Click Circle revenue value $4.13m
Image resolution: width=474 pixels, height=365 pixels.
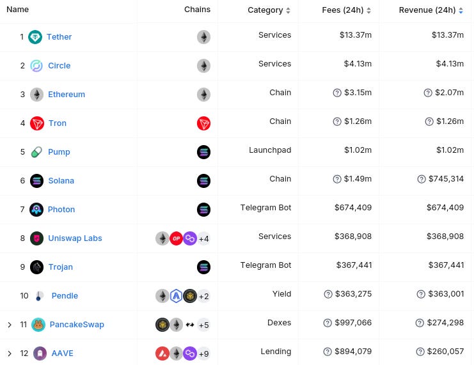450,64
